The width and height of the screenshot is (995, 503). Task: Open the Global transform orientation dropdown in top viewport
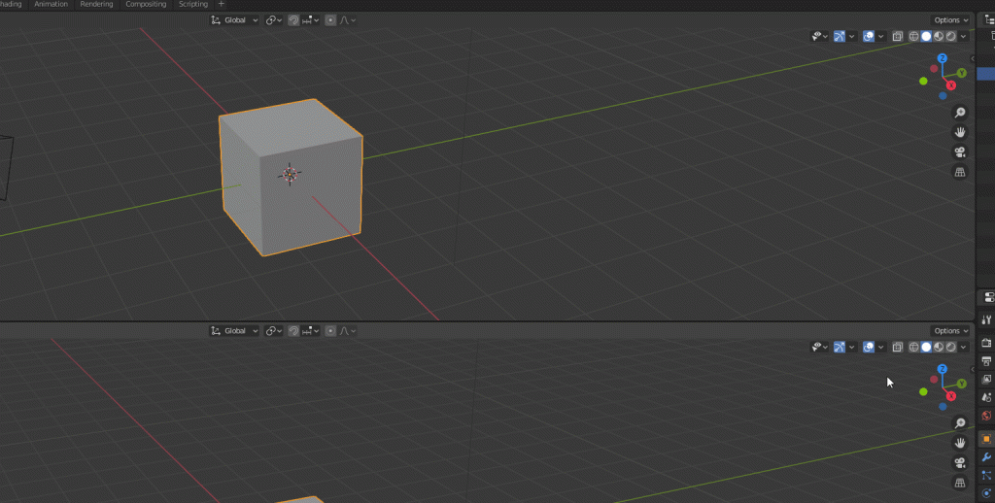point(235,20)
